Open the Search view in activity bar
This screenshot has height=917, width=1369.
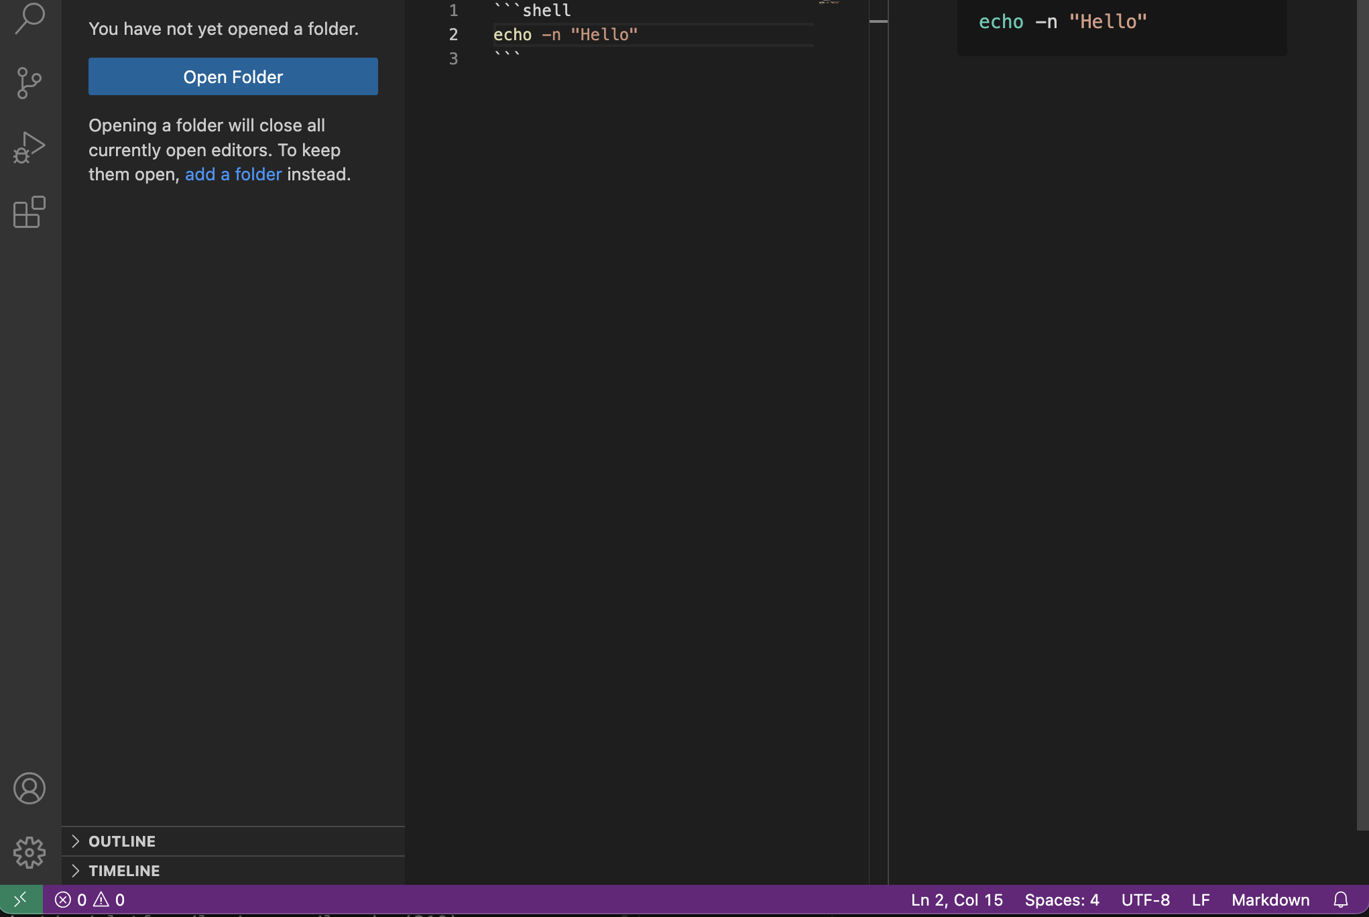(x=29, y=18)
